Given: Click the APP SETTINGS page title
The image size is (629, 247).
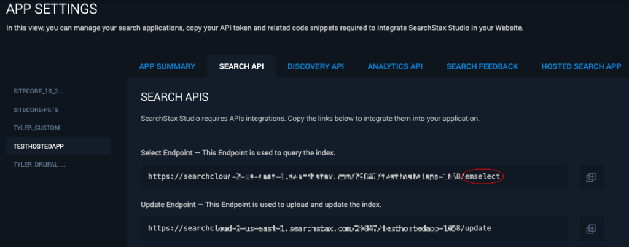Looking at the screenshot, I should [x=52, y=9].
